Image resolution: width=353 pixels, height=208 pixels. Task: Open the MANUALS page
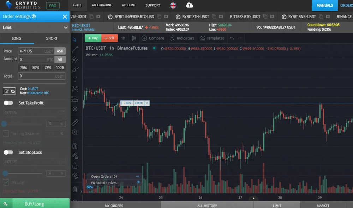point(325,5)
